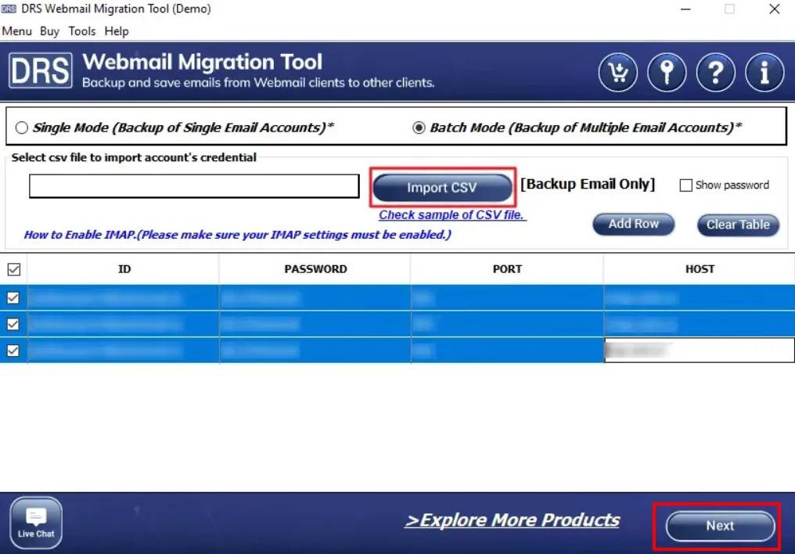Screen dimensions: 795x554
Task: Click the Import CSV button
Action: tap(442, 188)
